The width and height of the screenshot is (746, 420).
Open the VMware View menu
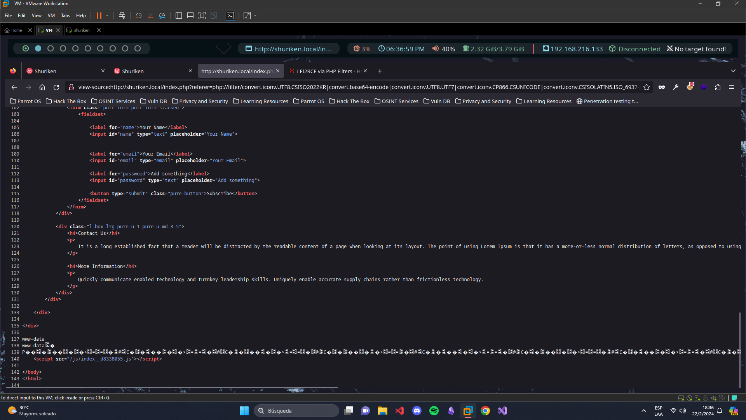(37, 16)
